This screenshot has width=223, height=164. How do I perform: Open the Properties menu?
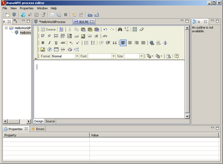click(x=27, y=8)
